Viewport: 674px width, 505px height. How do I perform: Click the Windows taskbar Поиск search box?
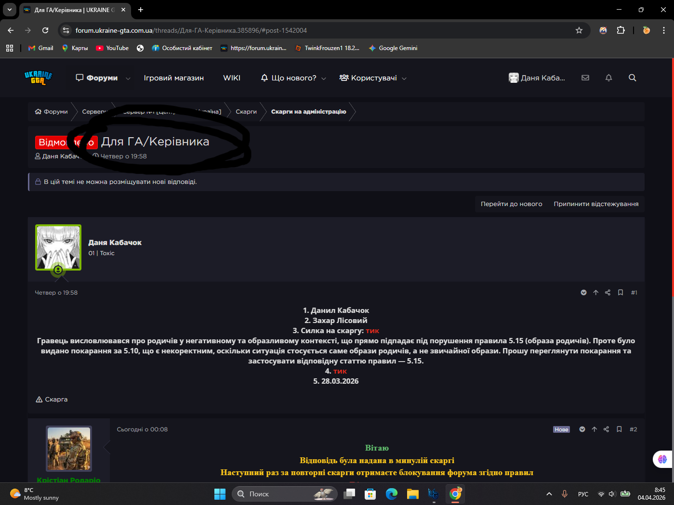pos(284,494)
